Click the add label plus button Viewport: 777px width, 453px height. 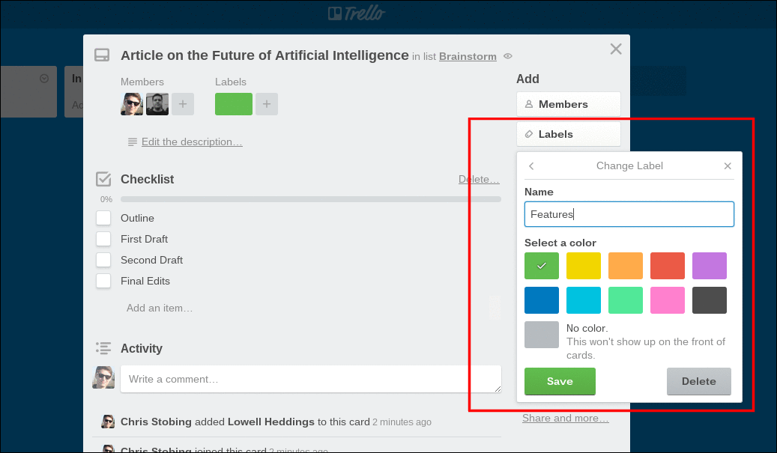tap(267, 104)
